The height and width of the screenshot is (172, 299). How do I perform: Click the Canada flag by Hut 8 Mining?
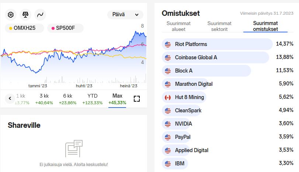pos(168,98)
